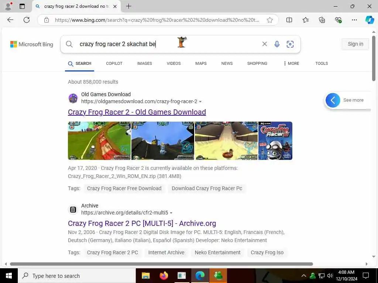Select Internet Archive tag
This screenshot has width=378, height=283.
166,252
